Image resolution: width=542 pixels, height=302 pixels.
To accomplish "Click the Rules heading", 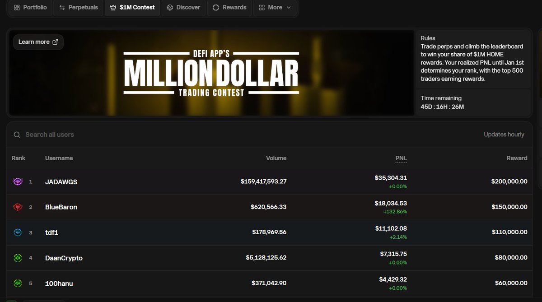I will point(428,38).
